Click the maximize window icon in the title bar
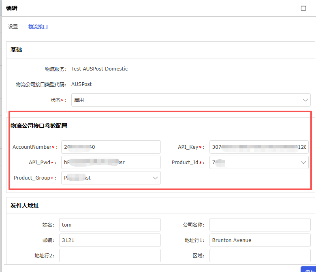The image size is (316, 272). point(303,8)
